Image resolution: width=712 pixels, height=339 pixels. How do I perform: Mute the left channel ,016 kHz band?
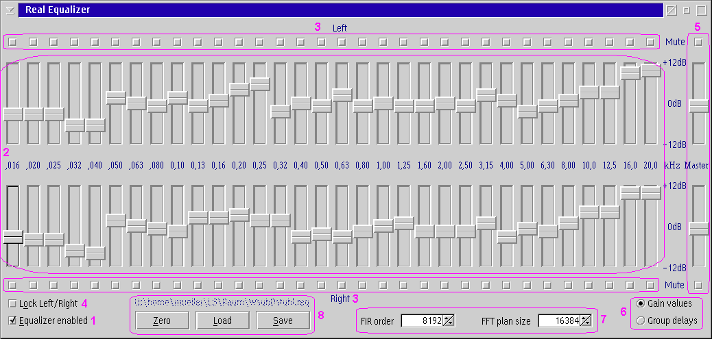tap(13, 42)
